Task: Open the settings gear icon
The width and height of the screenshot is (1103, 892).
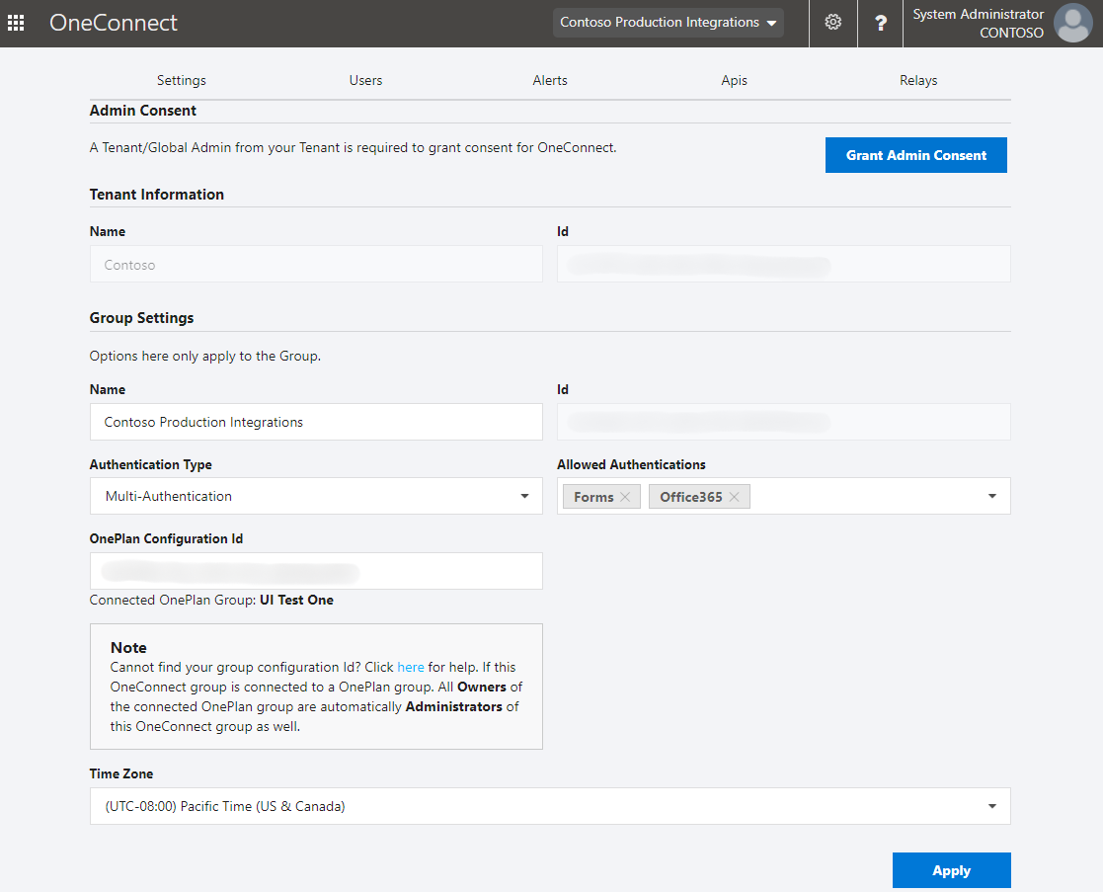Action: pyautogui.click(x=832, y=23)
